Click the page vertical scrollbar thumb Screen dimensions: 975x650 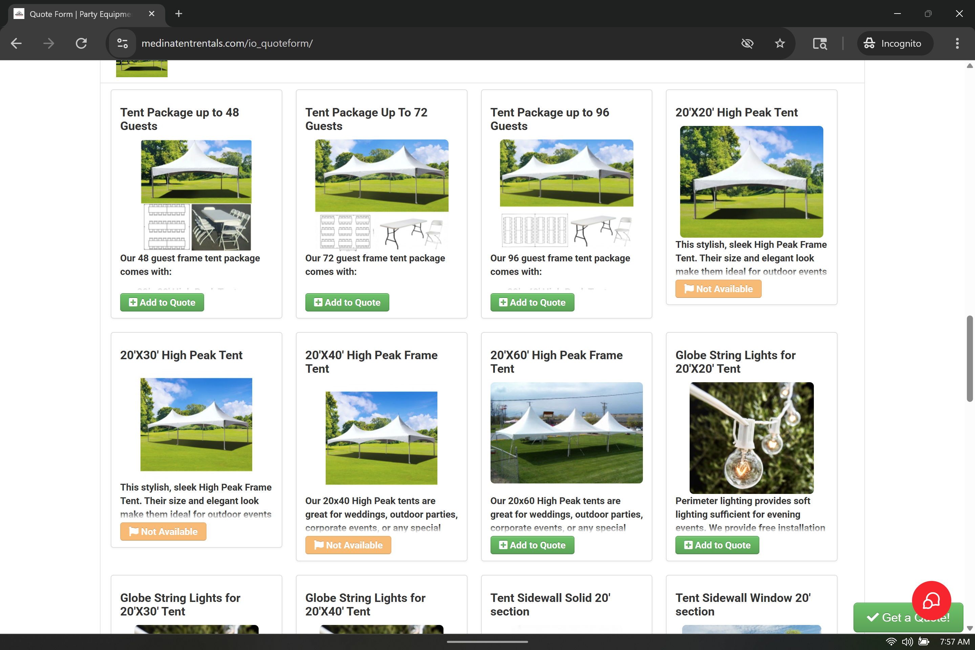[x=969, y=358]
